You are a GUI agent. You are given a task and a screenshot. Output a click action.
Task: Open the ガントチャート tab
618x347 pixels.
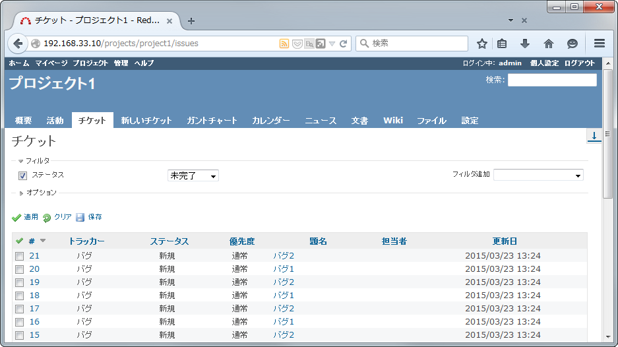tap(212, 120)
